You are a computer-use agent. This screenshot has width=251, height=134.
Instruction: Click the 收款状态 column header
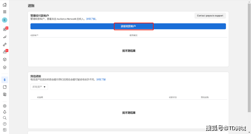point(173,97)
